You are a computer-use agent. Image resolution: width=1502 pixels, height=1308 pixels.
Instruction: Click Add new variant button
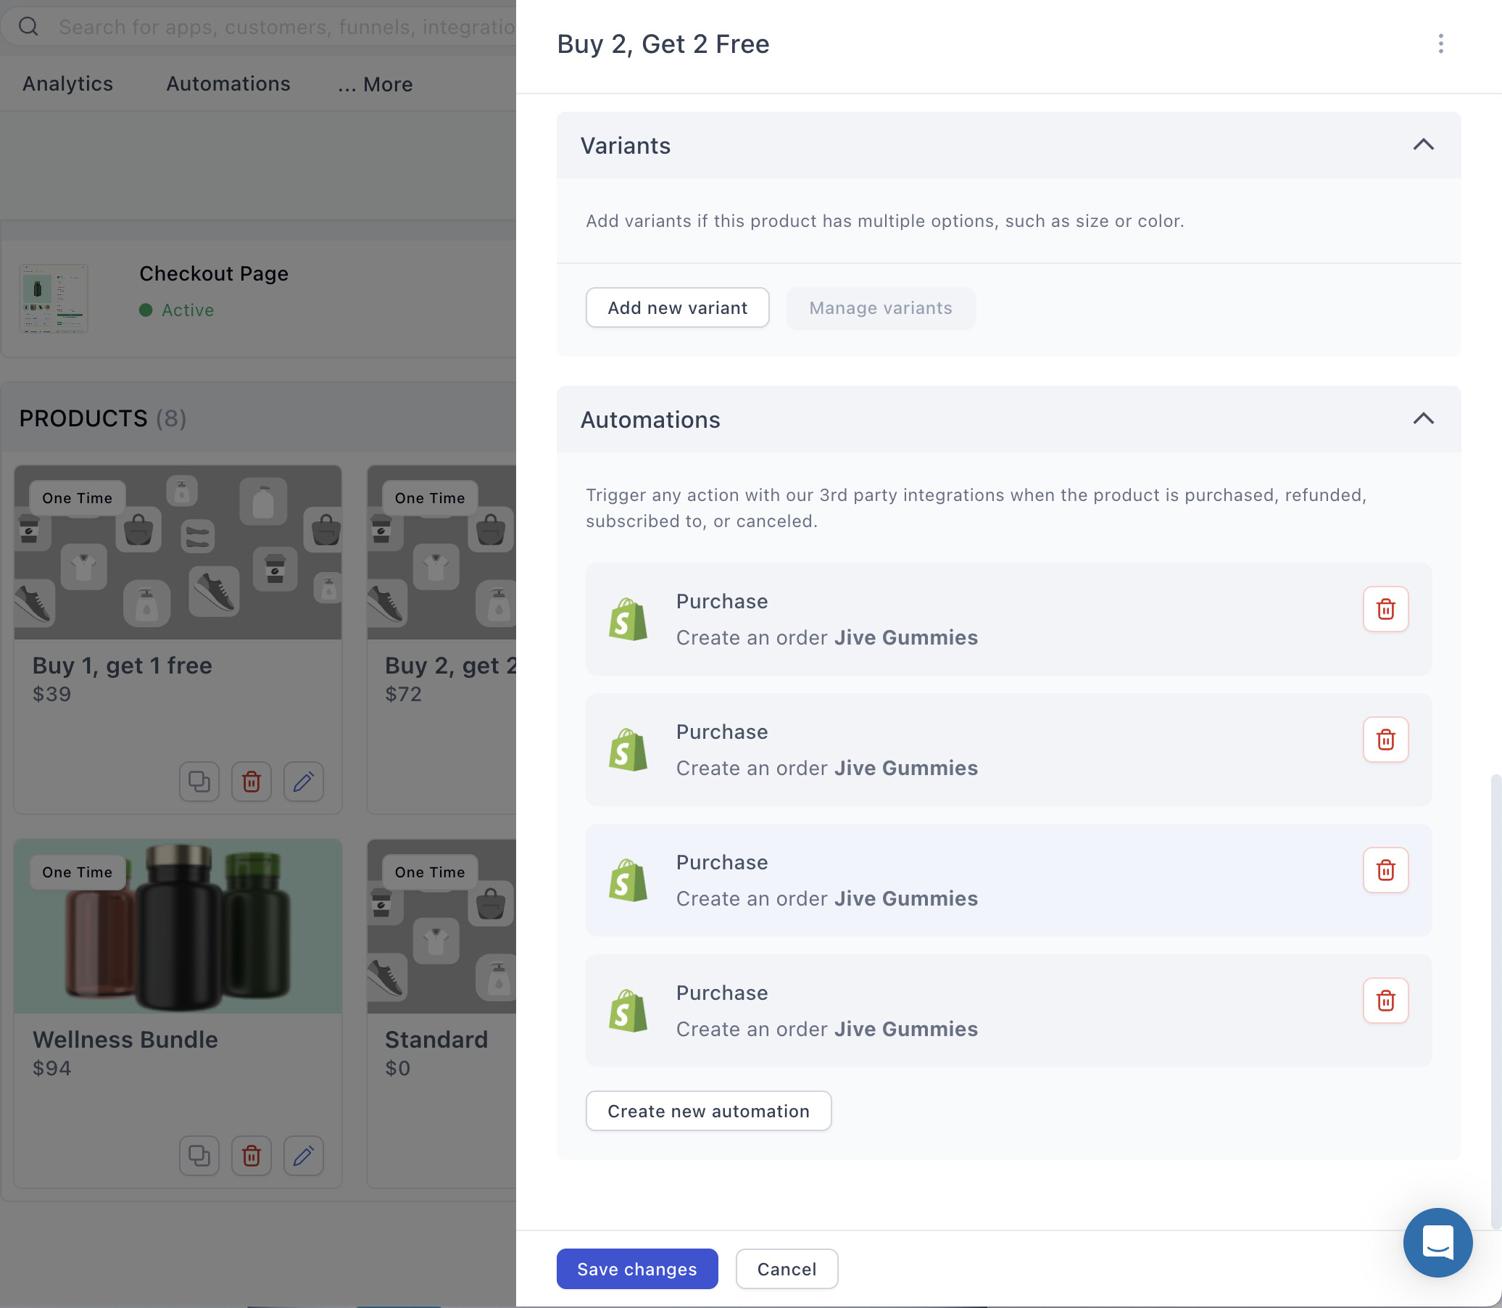676,307
